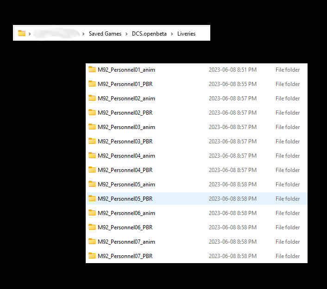Go to DCS.openbeta in address path
The height and width of the screenshot is (289, 327).
(149, 34)
